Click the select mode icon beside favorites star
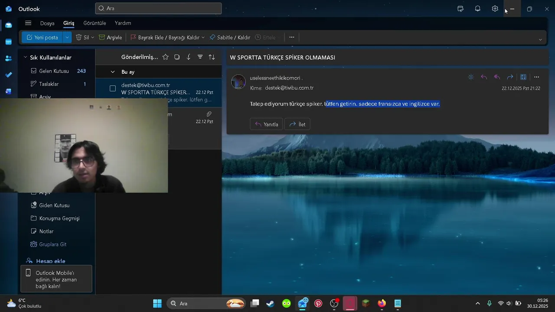The width and height of the screenshot is (555, 312). 177,57
